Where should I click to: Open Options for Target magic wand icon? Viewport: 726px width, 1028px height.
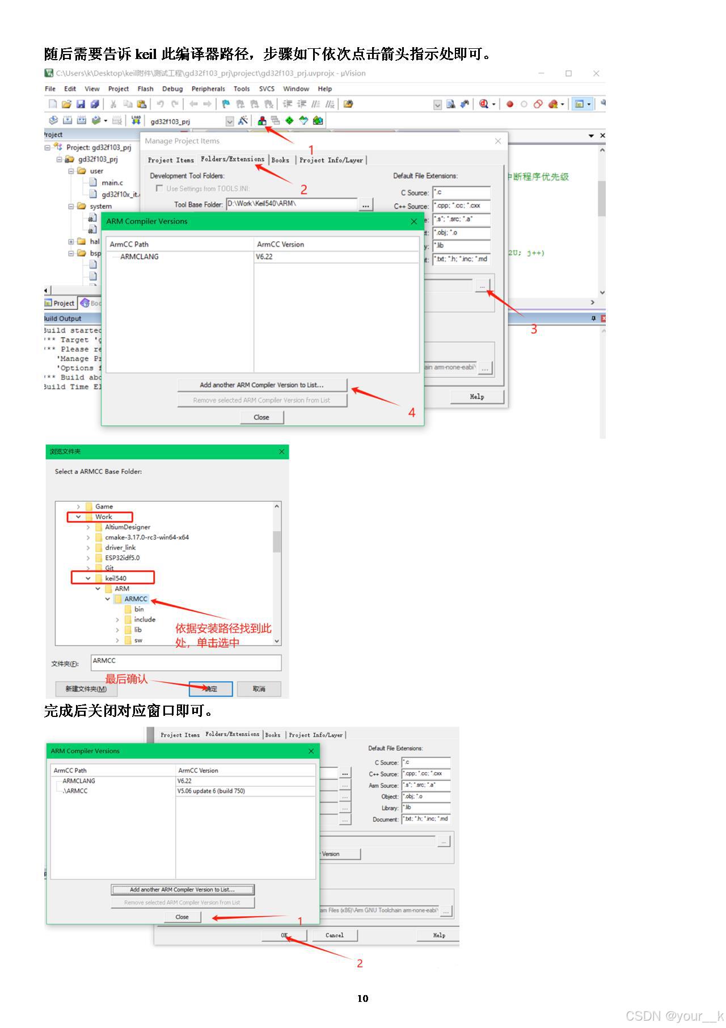(243, 120)
